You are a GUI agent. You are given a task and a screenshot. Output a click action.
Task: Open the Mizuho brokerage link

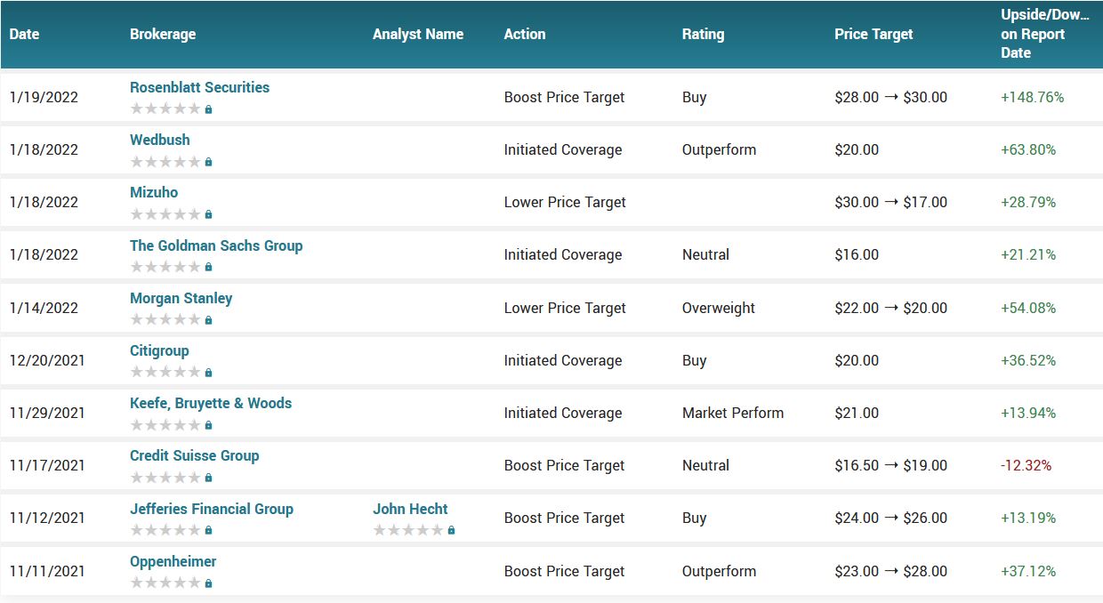[x=154, y=192]
